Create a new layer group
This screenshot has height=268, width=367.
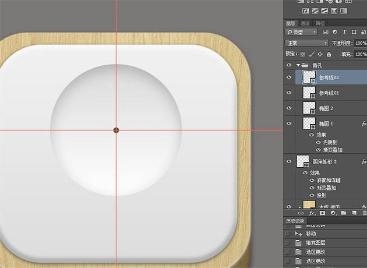click(343, 213)
